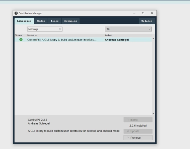Switch to the Libraries tab
190x149 pixels.
24,21
